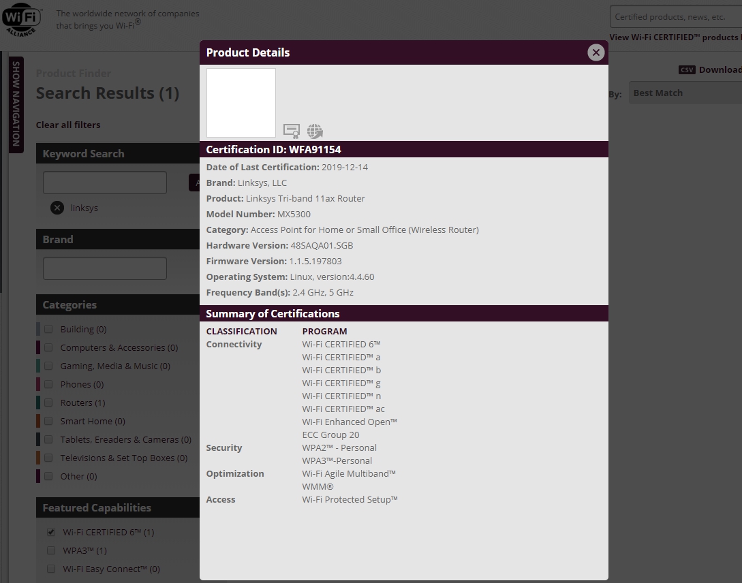This screenshot has height=583, width=742.
Task: Check the Building (0) category
Action: (48, 329)
